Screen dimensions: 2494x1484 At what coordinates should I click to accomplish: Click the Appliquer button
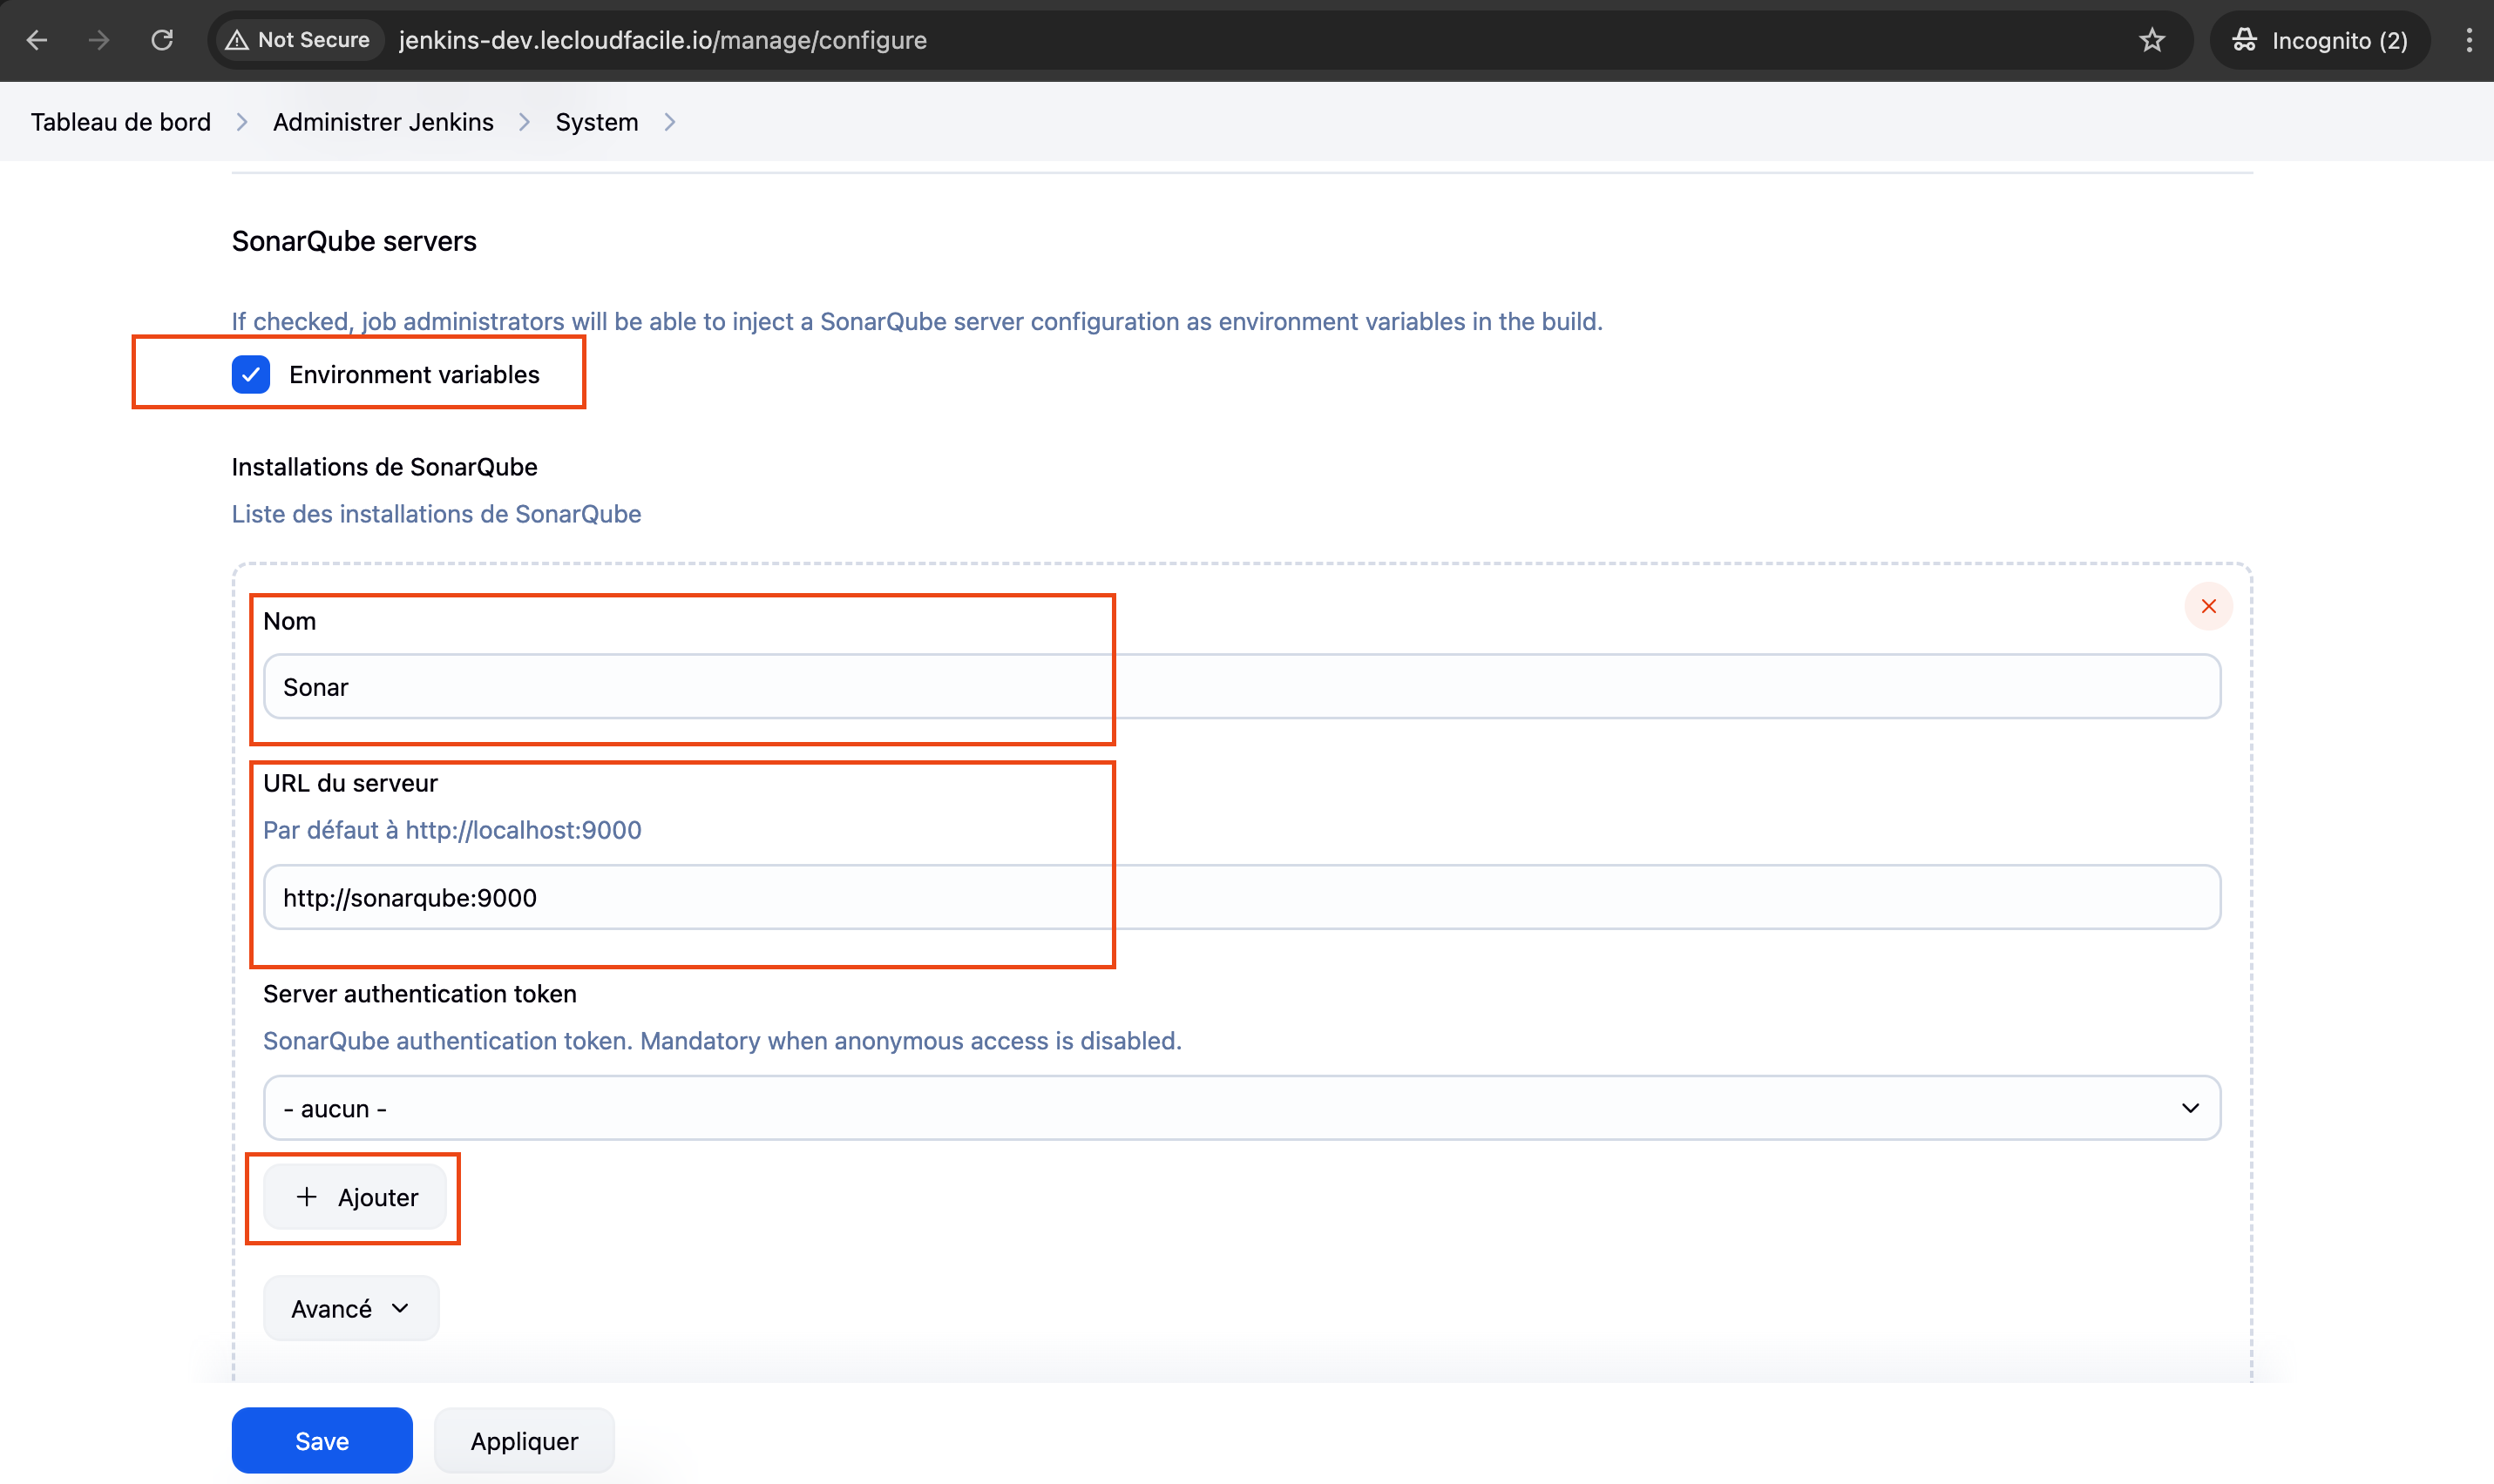525,1440
